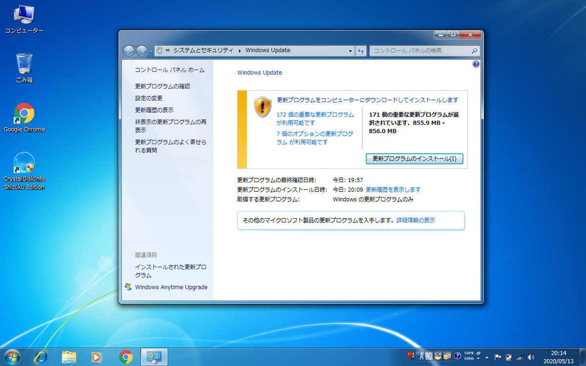Open Google Chrome from the taskbar

(x=126, y=357)
